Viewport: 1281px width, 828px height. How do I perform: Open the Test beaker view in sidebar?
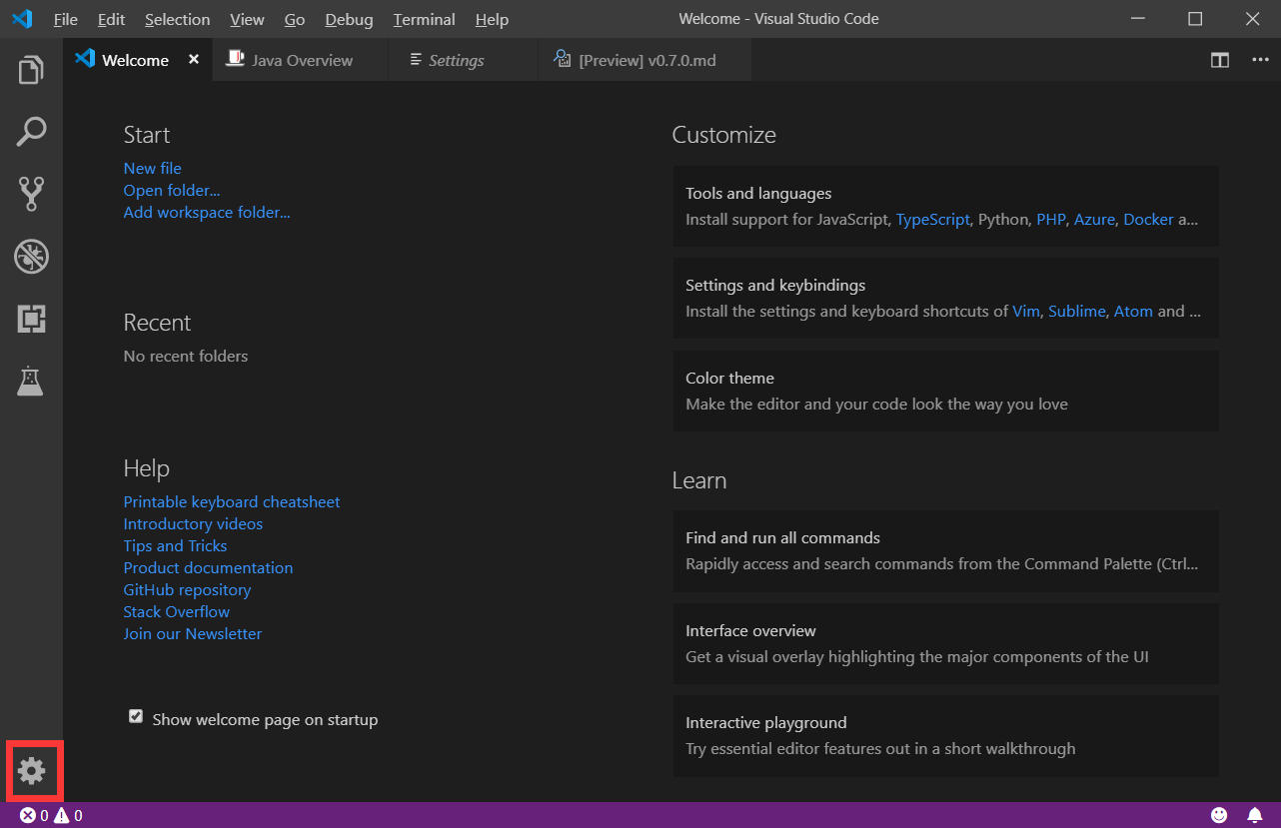(x=30, y=381)
